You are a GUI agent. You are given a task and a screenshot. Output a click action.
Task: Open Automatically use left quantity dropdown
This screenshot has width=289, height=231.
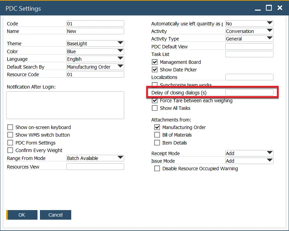tap(249, 24)
